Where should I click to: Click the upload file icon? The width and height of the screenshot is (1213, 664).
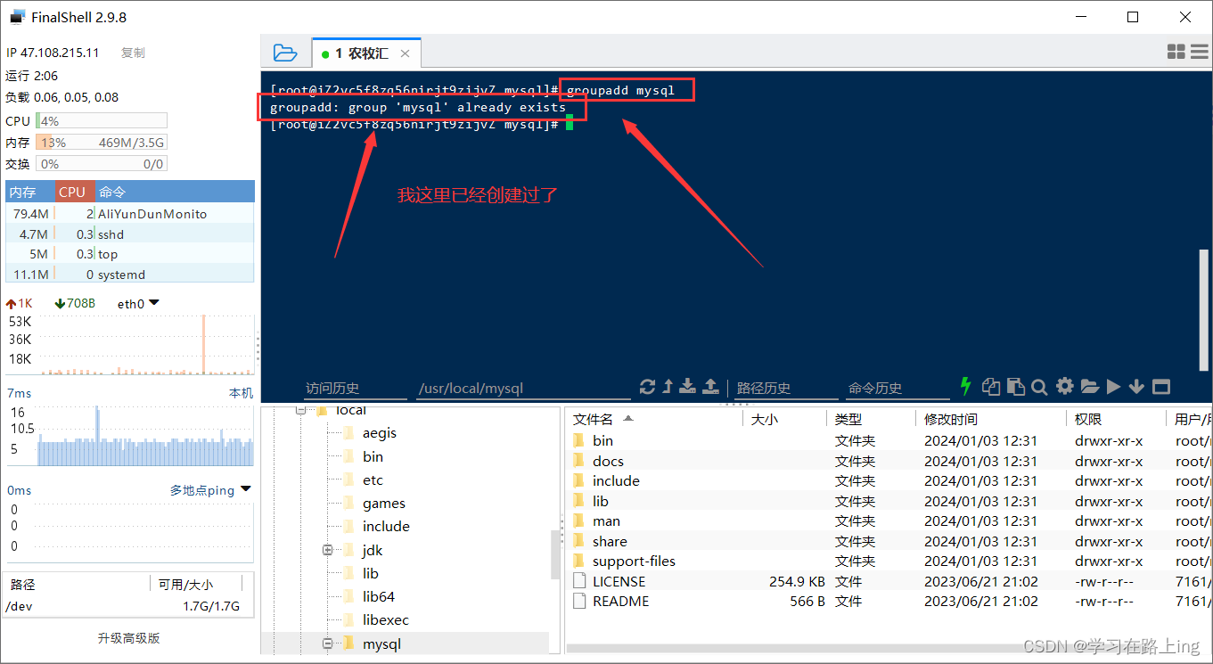(x=710, y=386)
